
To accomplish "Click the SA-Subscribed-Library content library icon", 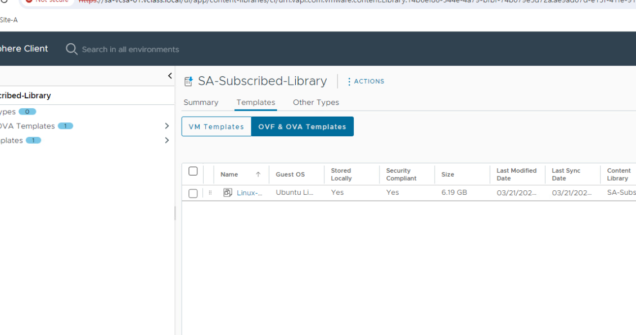I will point(188,81).
